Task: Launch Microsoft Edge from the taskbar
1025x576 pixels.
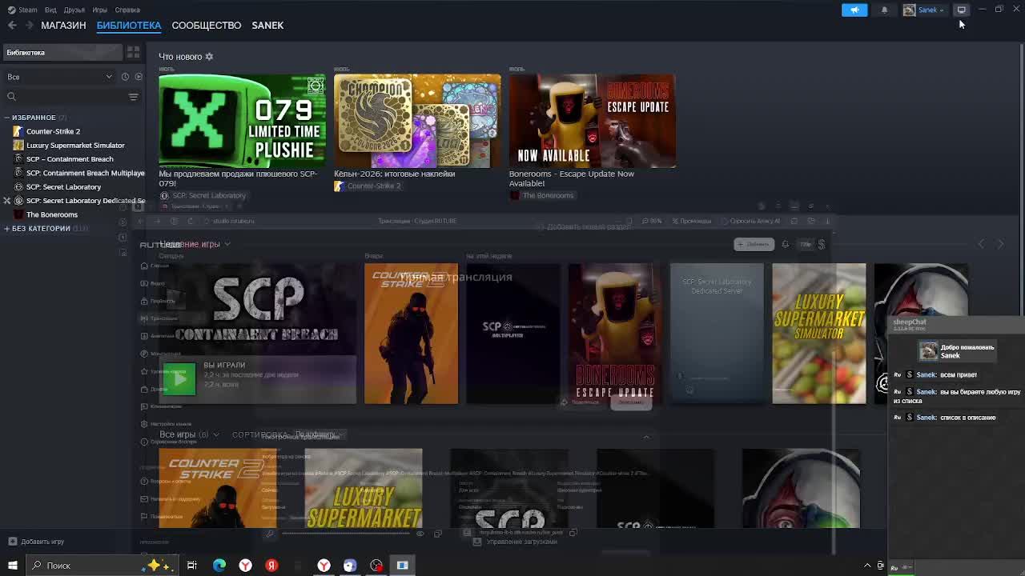Action: (x=219, y=566)
